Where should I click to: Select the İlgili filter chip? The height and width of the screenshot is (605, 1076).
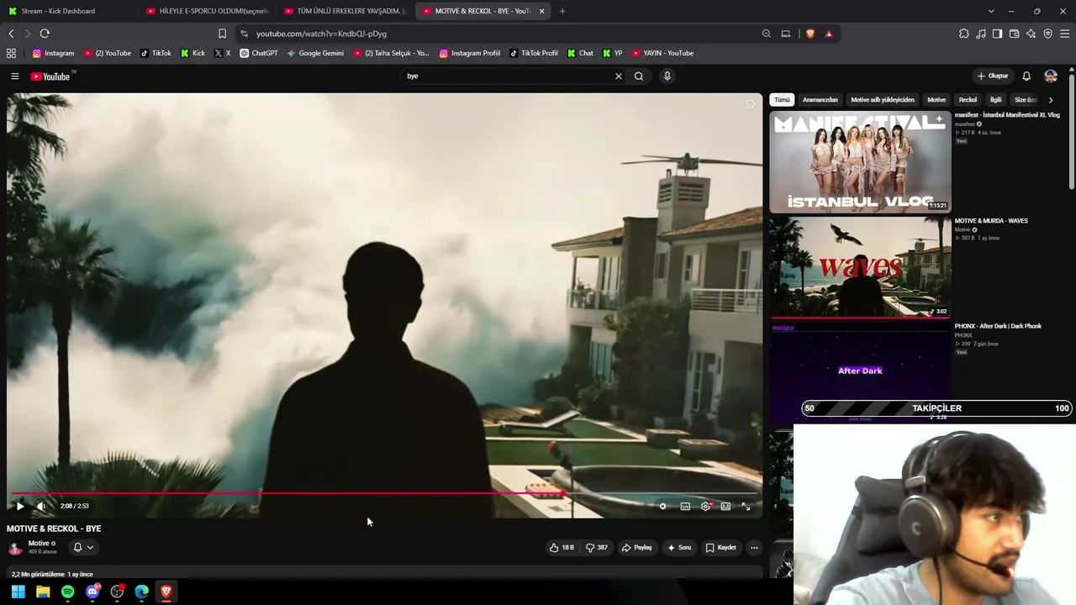click(x=996, y=100)
